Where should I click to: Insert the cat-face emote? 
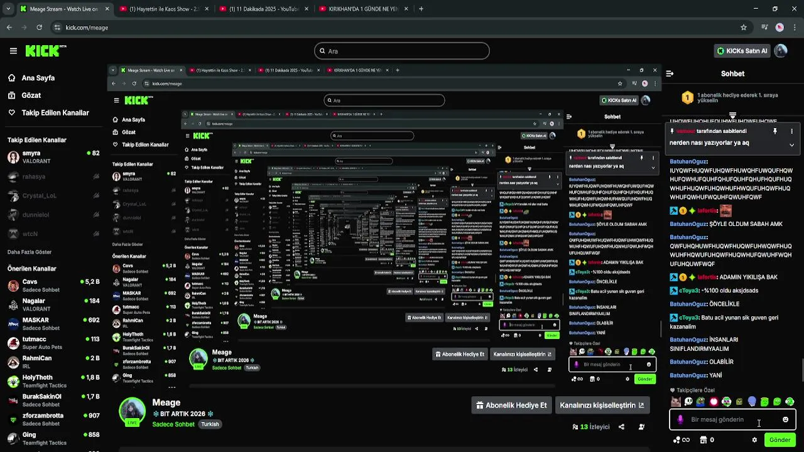(676, 402)
